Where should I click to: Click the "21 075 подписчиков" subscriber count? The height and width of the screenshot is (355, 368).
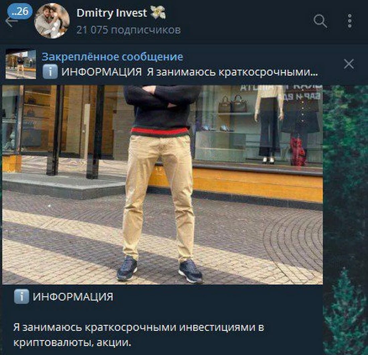(x=128, y=30)
